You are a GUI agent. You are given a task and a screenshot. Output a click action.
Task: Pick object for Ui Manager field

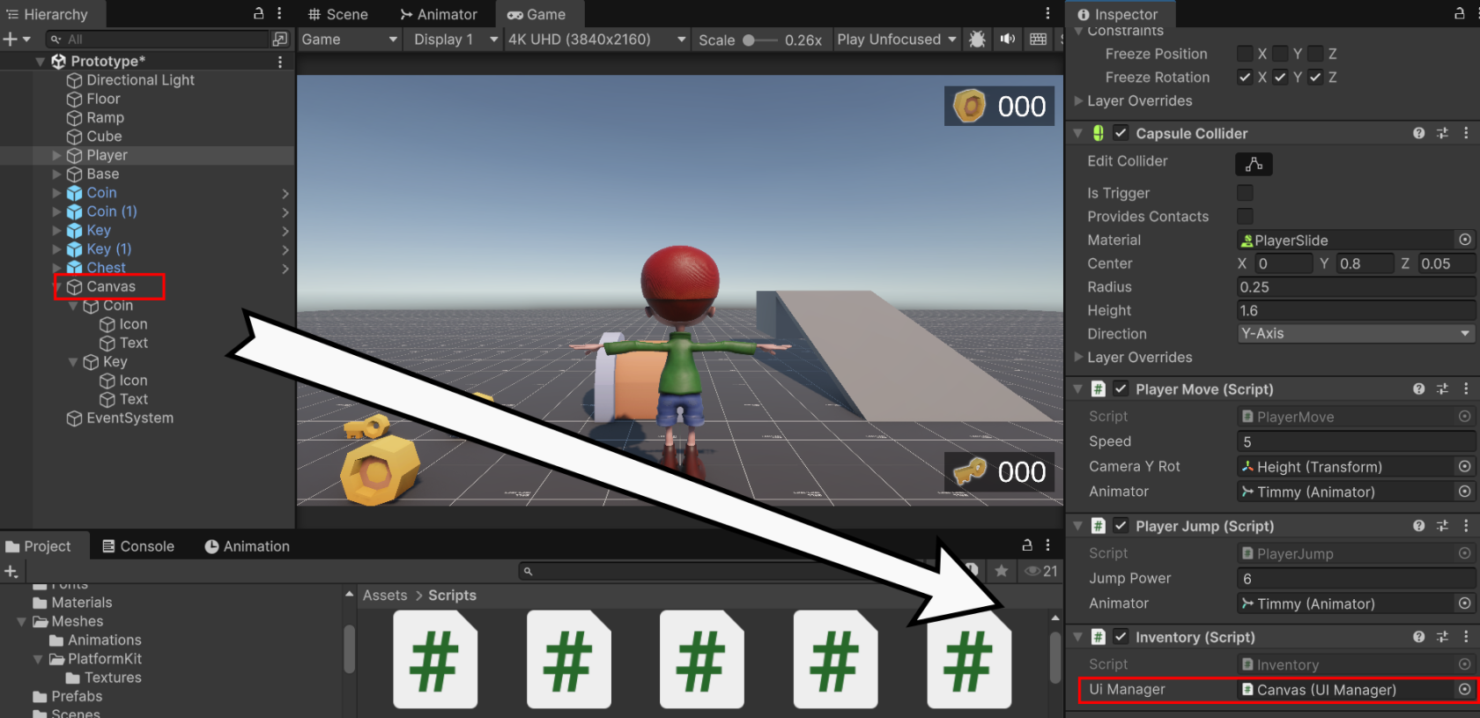pyautogui.click(x=1464, y=690)
